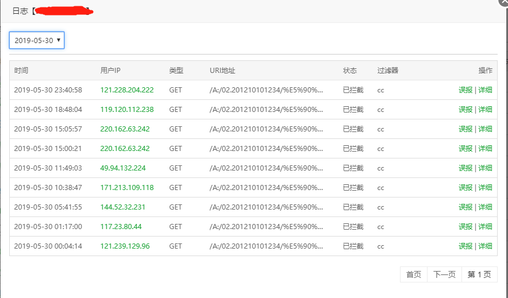The width and height of the screenshot is (508, 298).
Task: Click IP address 121.239.129.96
Action: click(x=125, y=246)
